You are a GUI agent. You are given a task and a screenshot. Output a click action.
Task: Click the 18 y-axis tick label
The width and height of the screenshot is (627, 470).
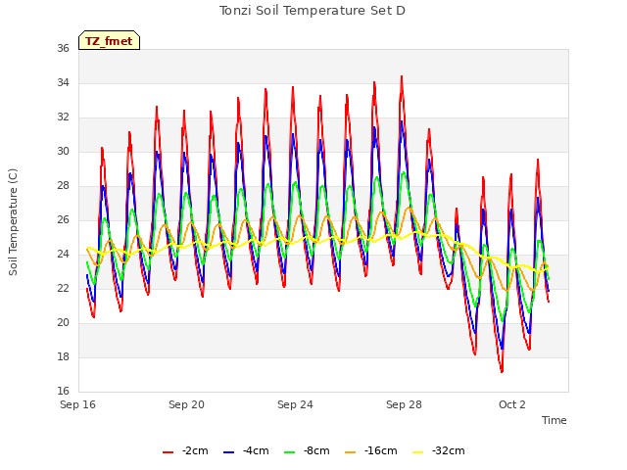coord(63,356)
